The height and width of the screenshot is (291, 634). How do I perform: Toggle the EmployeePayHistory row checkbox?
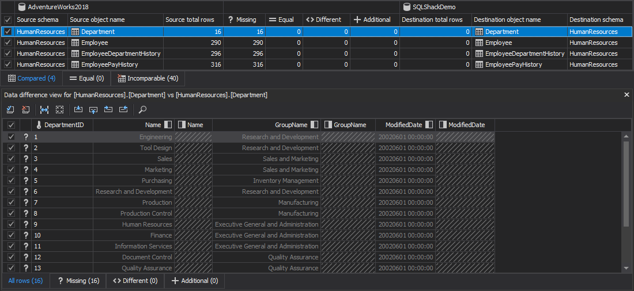pos(7,64)
